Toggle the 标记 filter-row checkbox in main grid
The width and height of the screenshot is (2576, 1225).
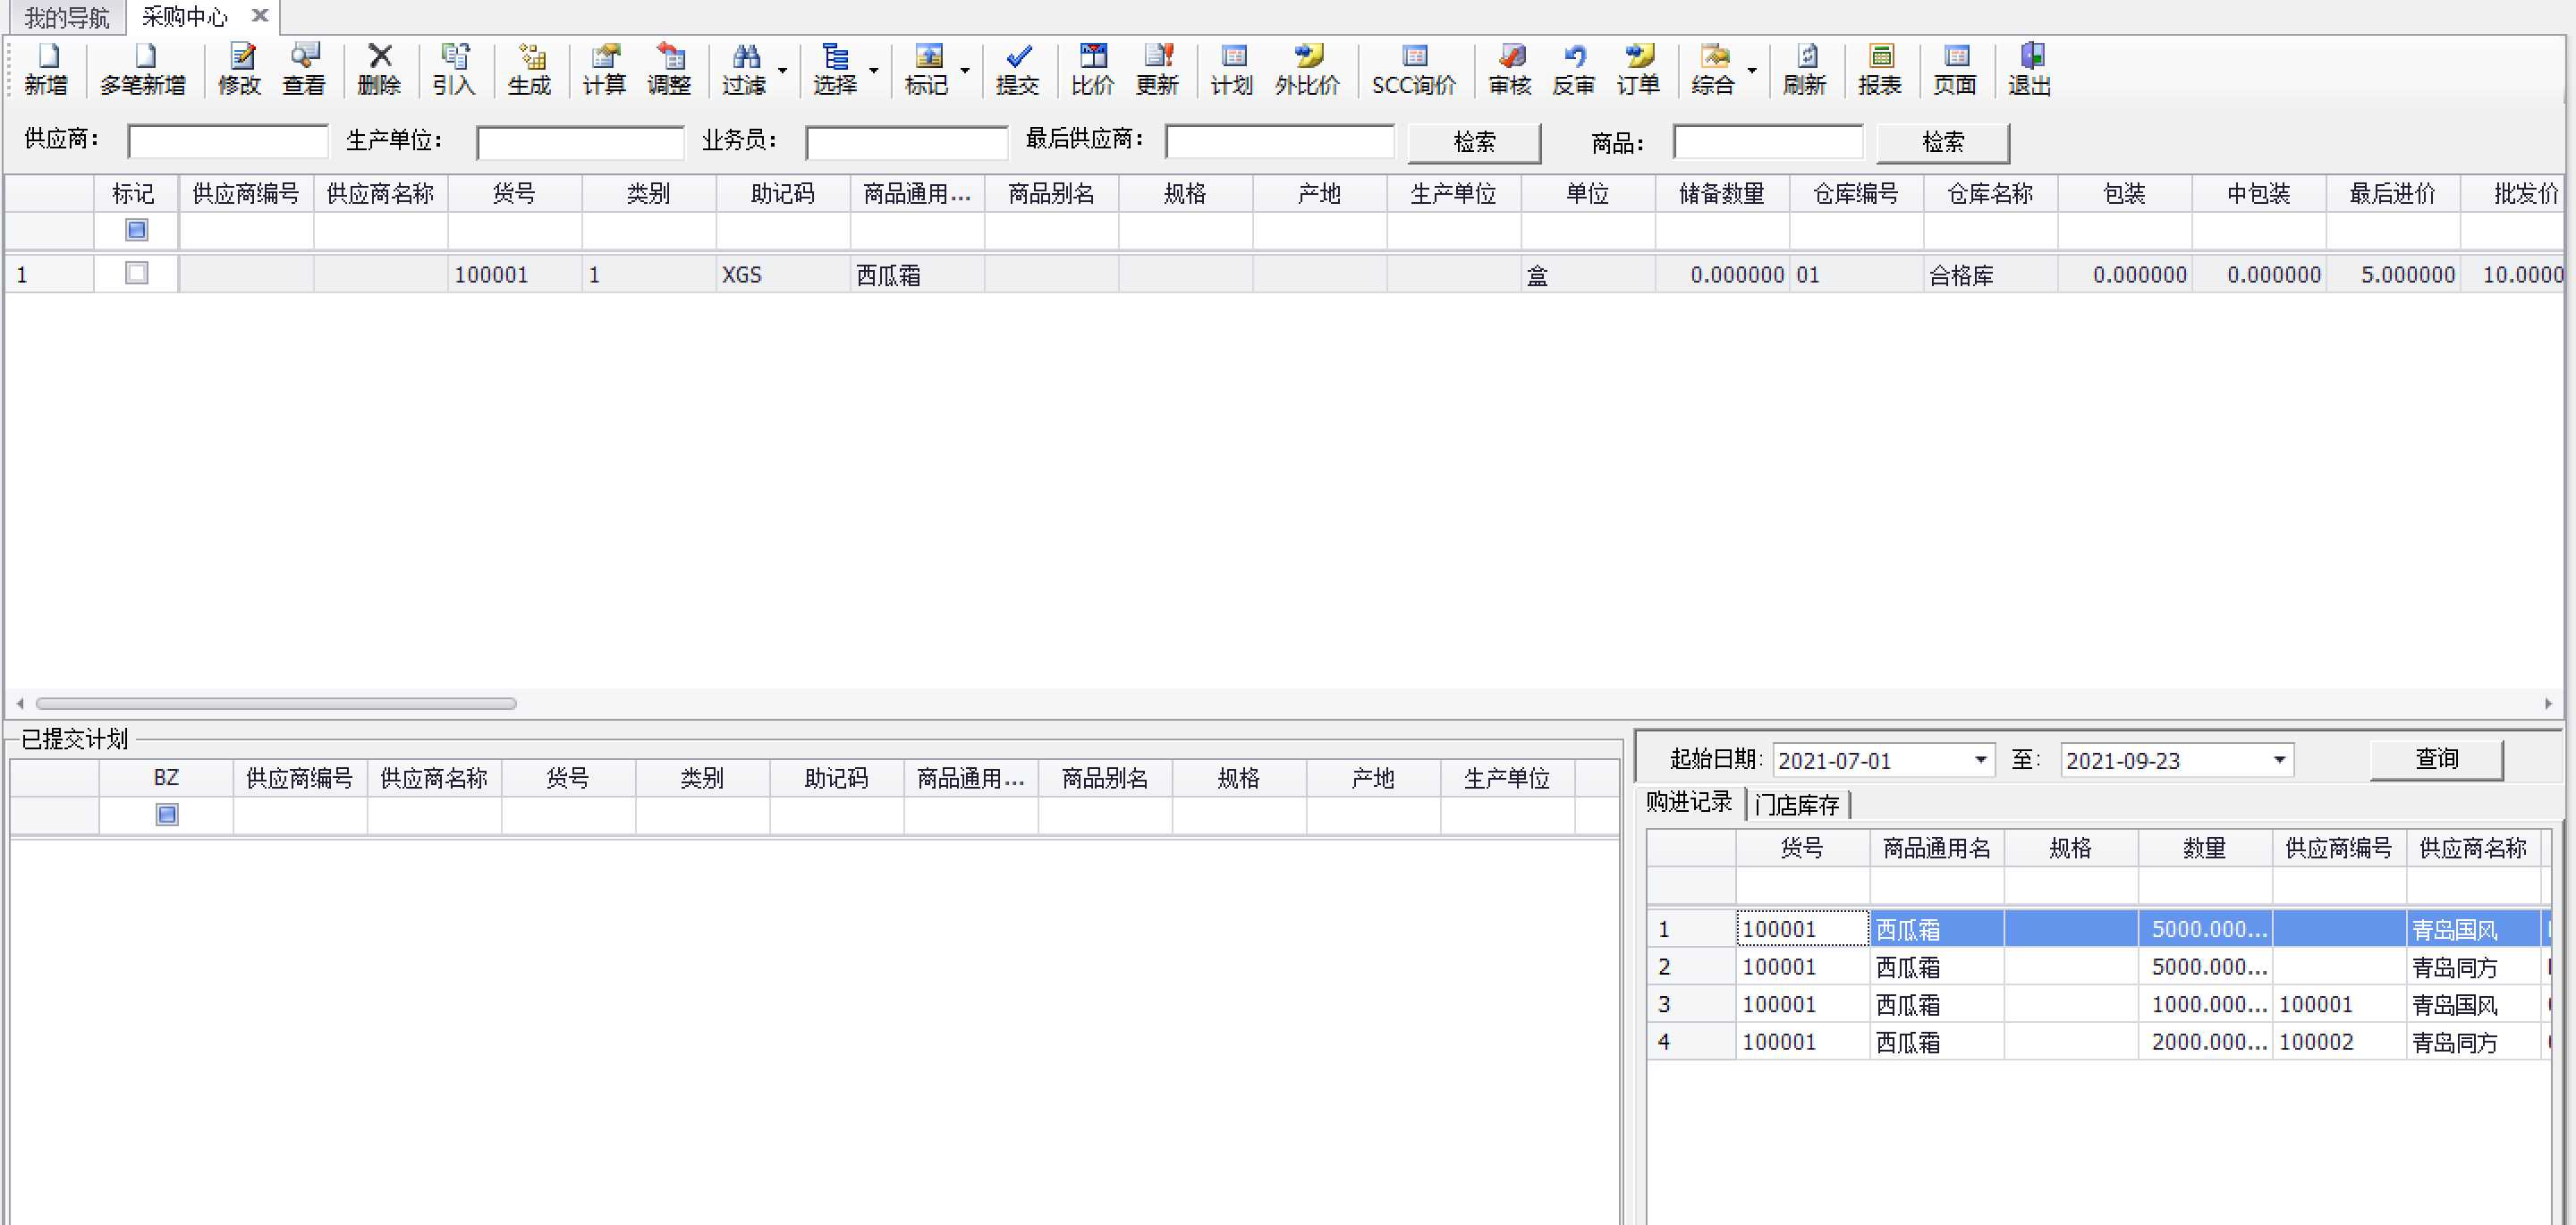[x=137, y=230]
